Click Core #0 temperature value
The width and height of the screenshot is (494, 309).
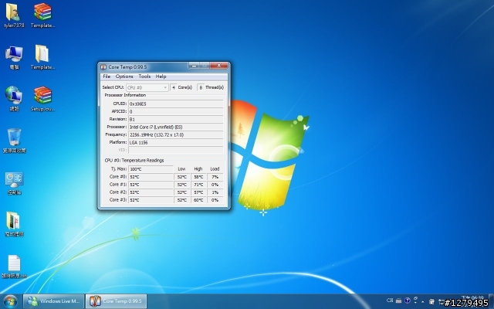click(151, 177)
